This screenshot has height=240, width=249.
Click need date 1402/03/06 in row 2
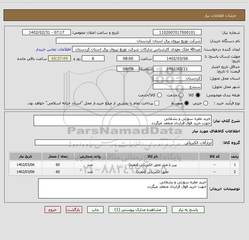26,172
